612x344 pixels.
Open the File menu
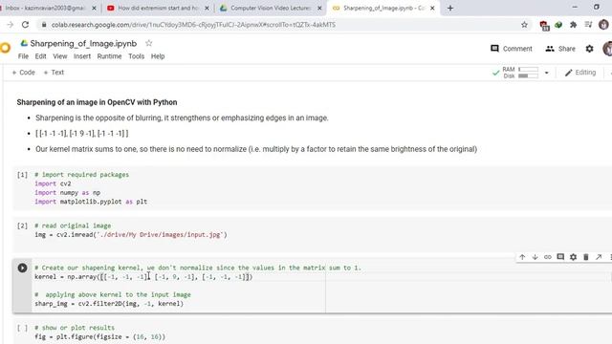[23, 56]
